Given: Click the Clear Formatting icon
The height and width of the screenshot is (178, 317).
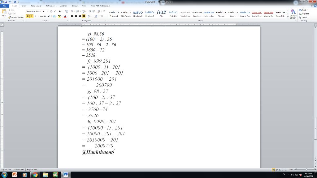Looking at the screenshot, I should click(x=67, y=11).
